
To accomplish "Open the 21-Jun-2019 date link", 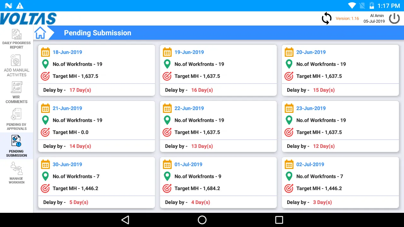I will pos(67,108).
